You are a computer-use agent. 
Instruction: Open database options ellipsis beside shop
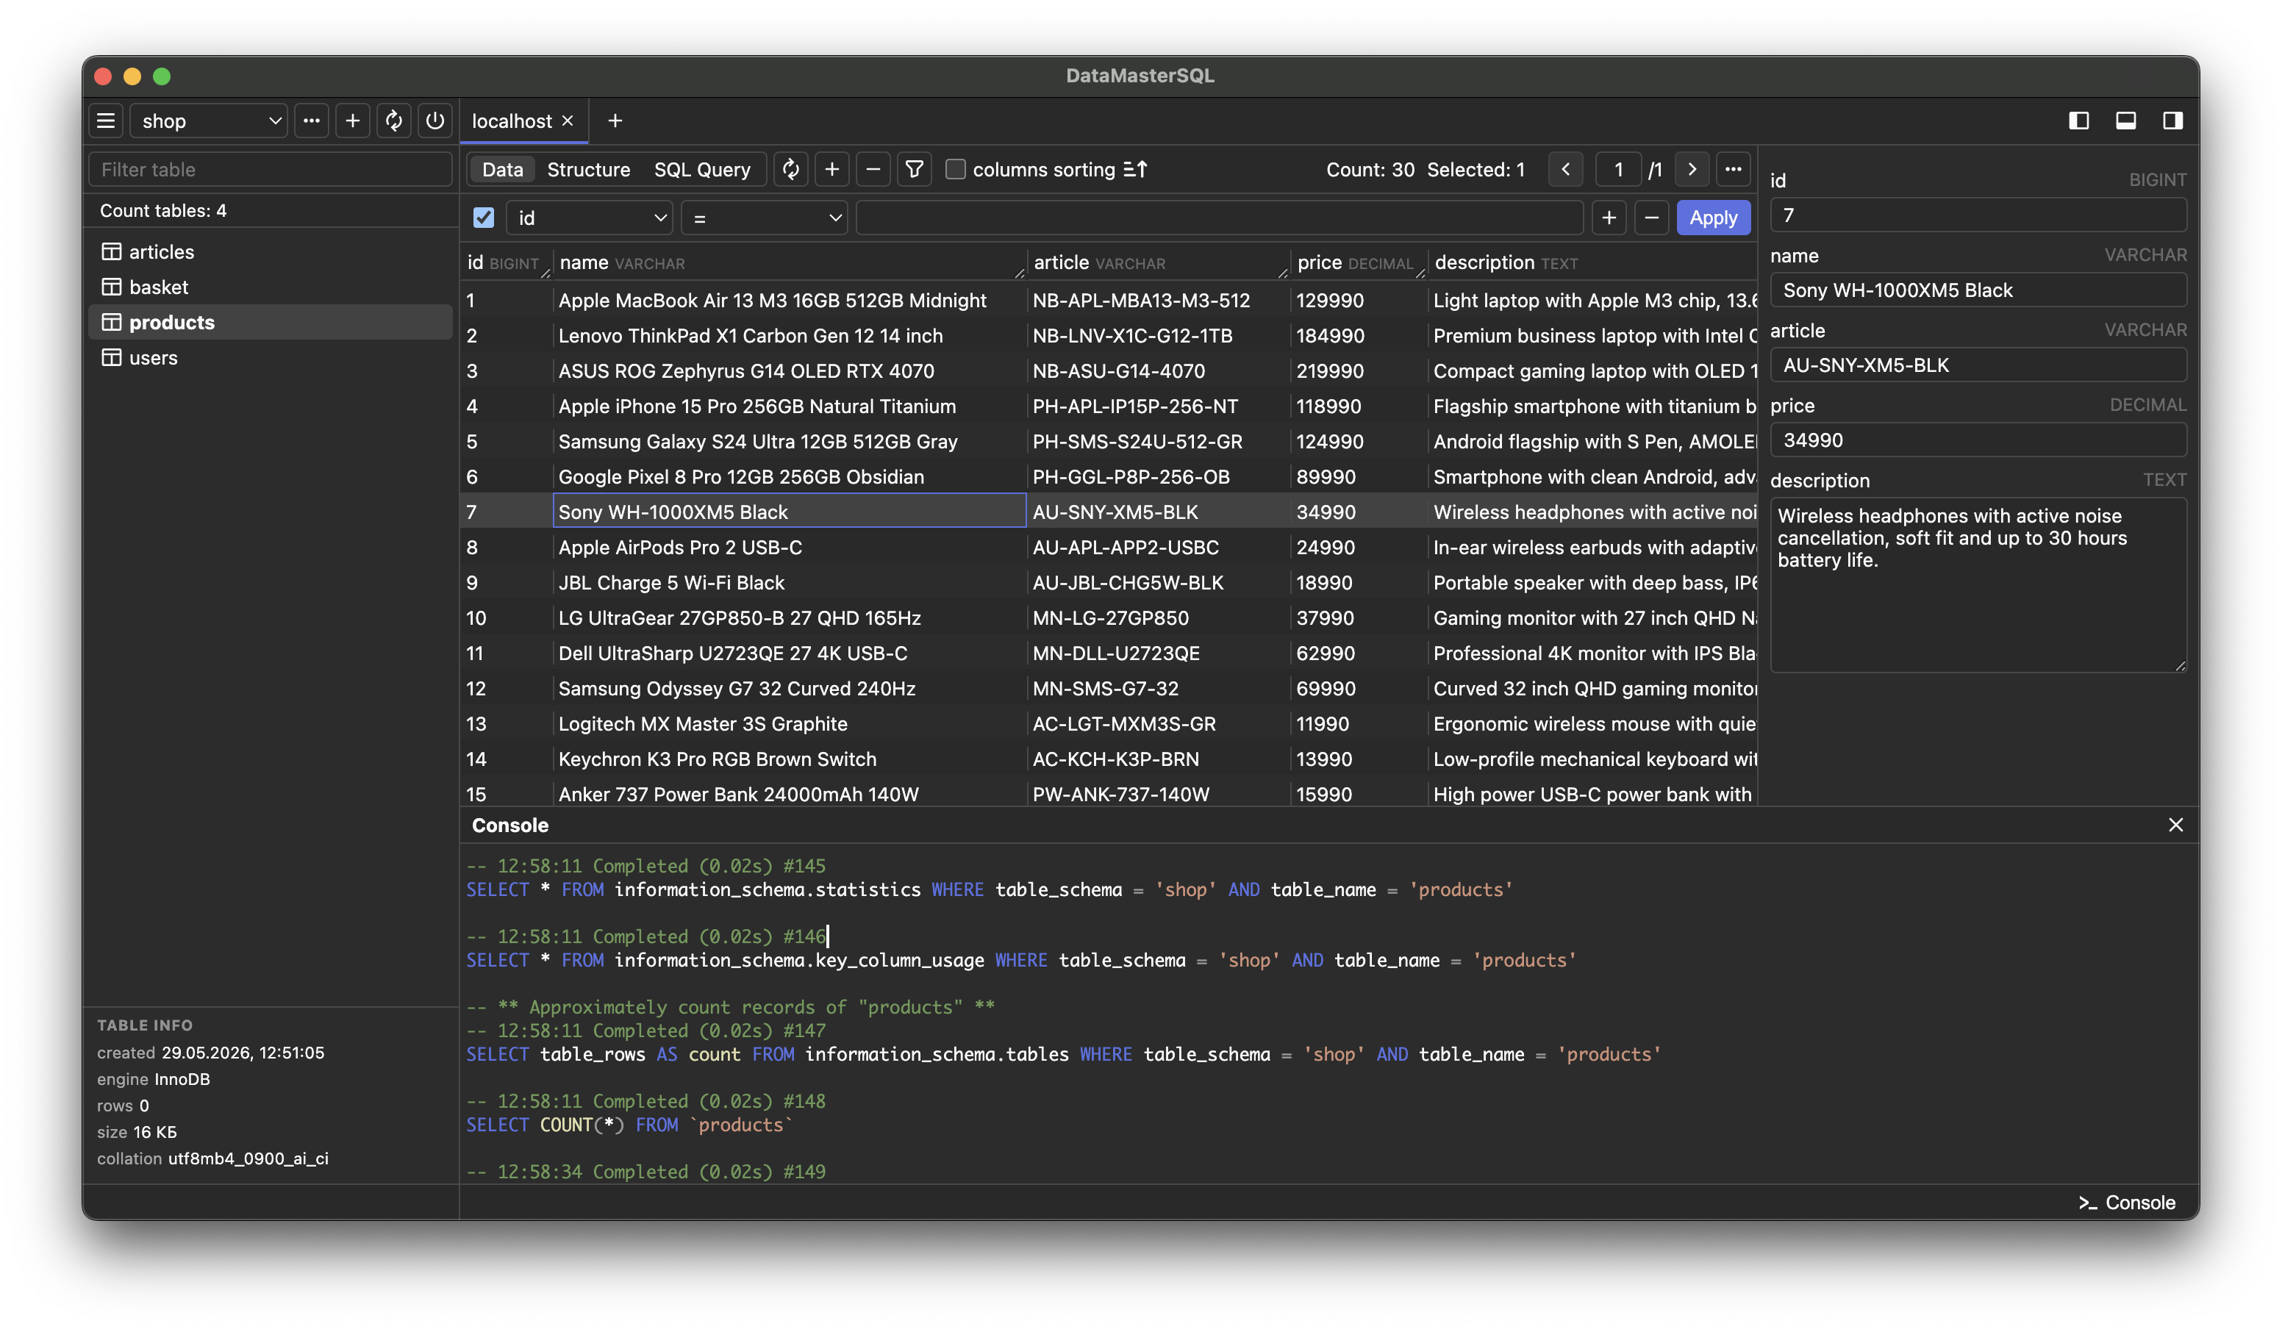[x=312, y=121]
